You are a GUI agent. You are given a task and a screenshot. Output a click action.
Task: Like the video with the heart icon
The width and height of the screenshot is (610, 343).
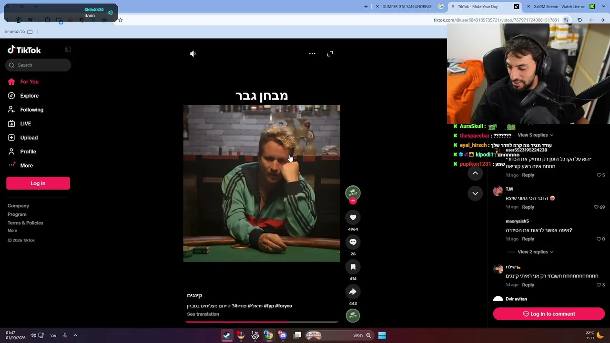353,217
